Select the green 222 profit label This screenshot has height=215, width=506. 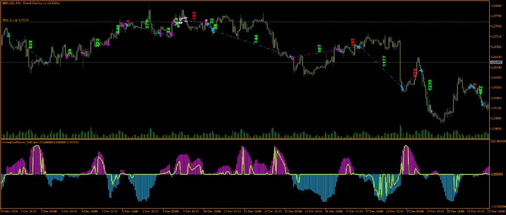[x=98, y=43]
